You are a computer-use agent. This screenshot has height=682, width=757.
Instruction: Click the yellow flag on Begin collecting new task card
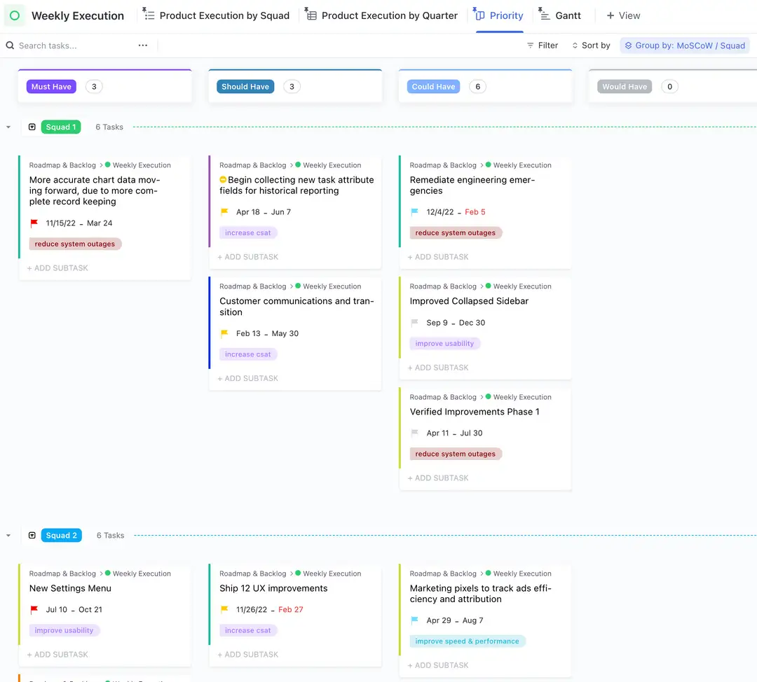224,211
